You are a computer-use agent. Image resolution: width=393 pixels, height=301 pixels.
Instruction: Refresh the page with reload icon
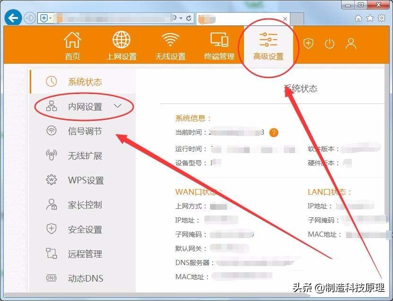coord(189,18)
